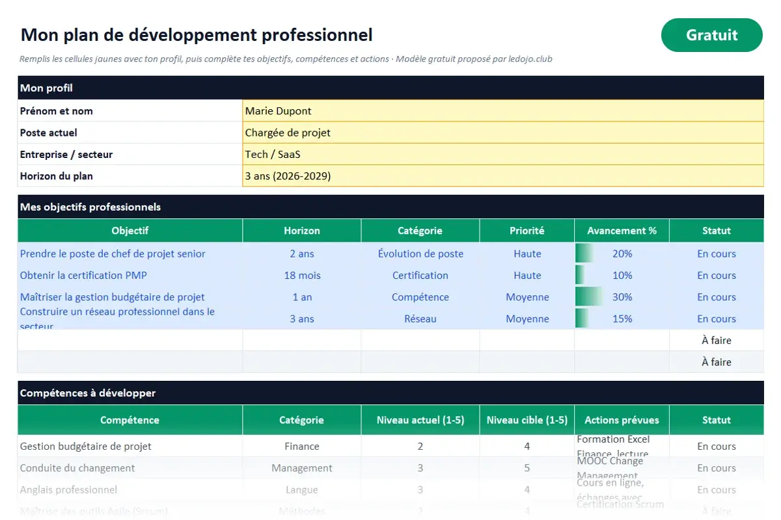The width and height of the screenshot is (781, 520).
Task: Click the Formation Excel Finance actions cell
Action: 622,447
